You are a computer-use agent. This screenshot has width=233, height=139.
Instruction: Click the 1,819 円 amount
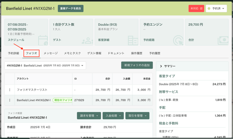[220, 100]
